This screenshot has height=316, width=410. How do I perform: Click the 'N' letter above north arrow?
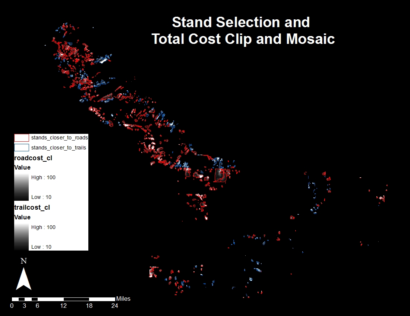click(23, 261)
